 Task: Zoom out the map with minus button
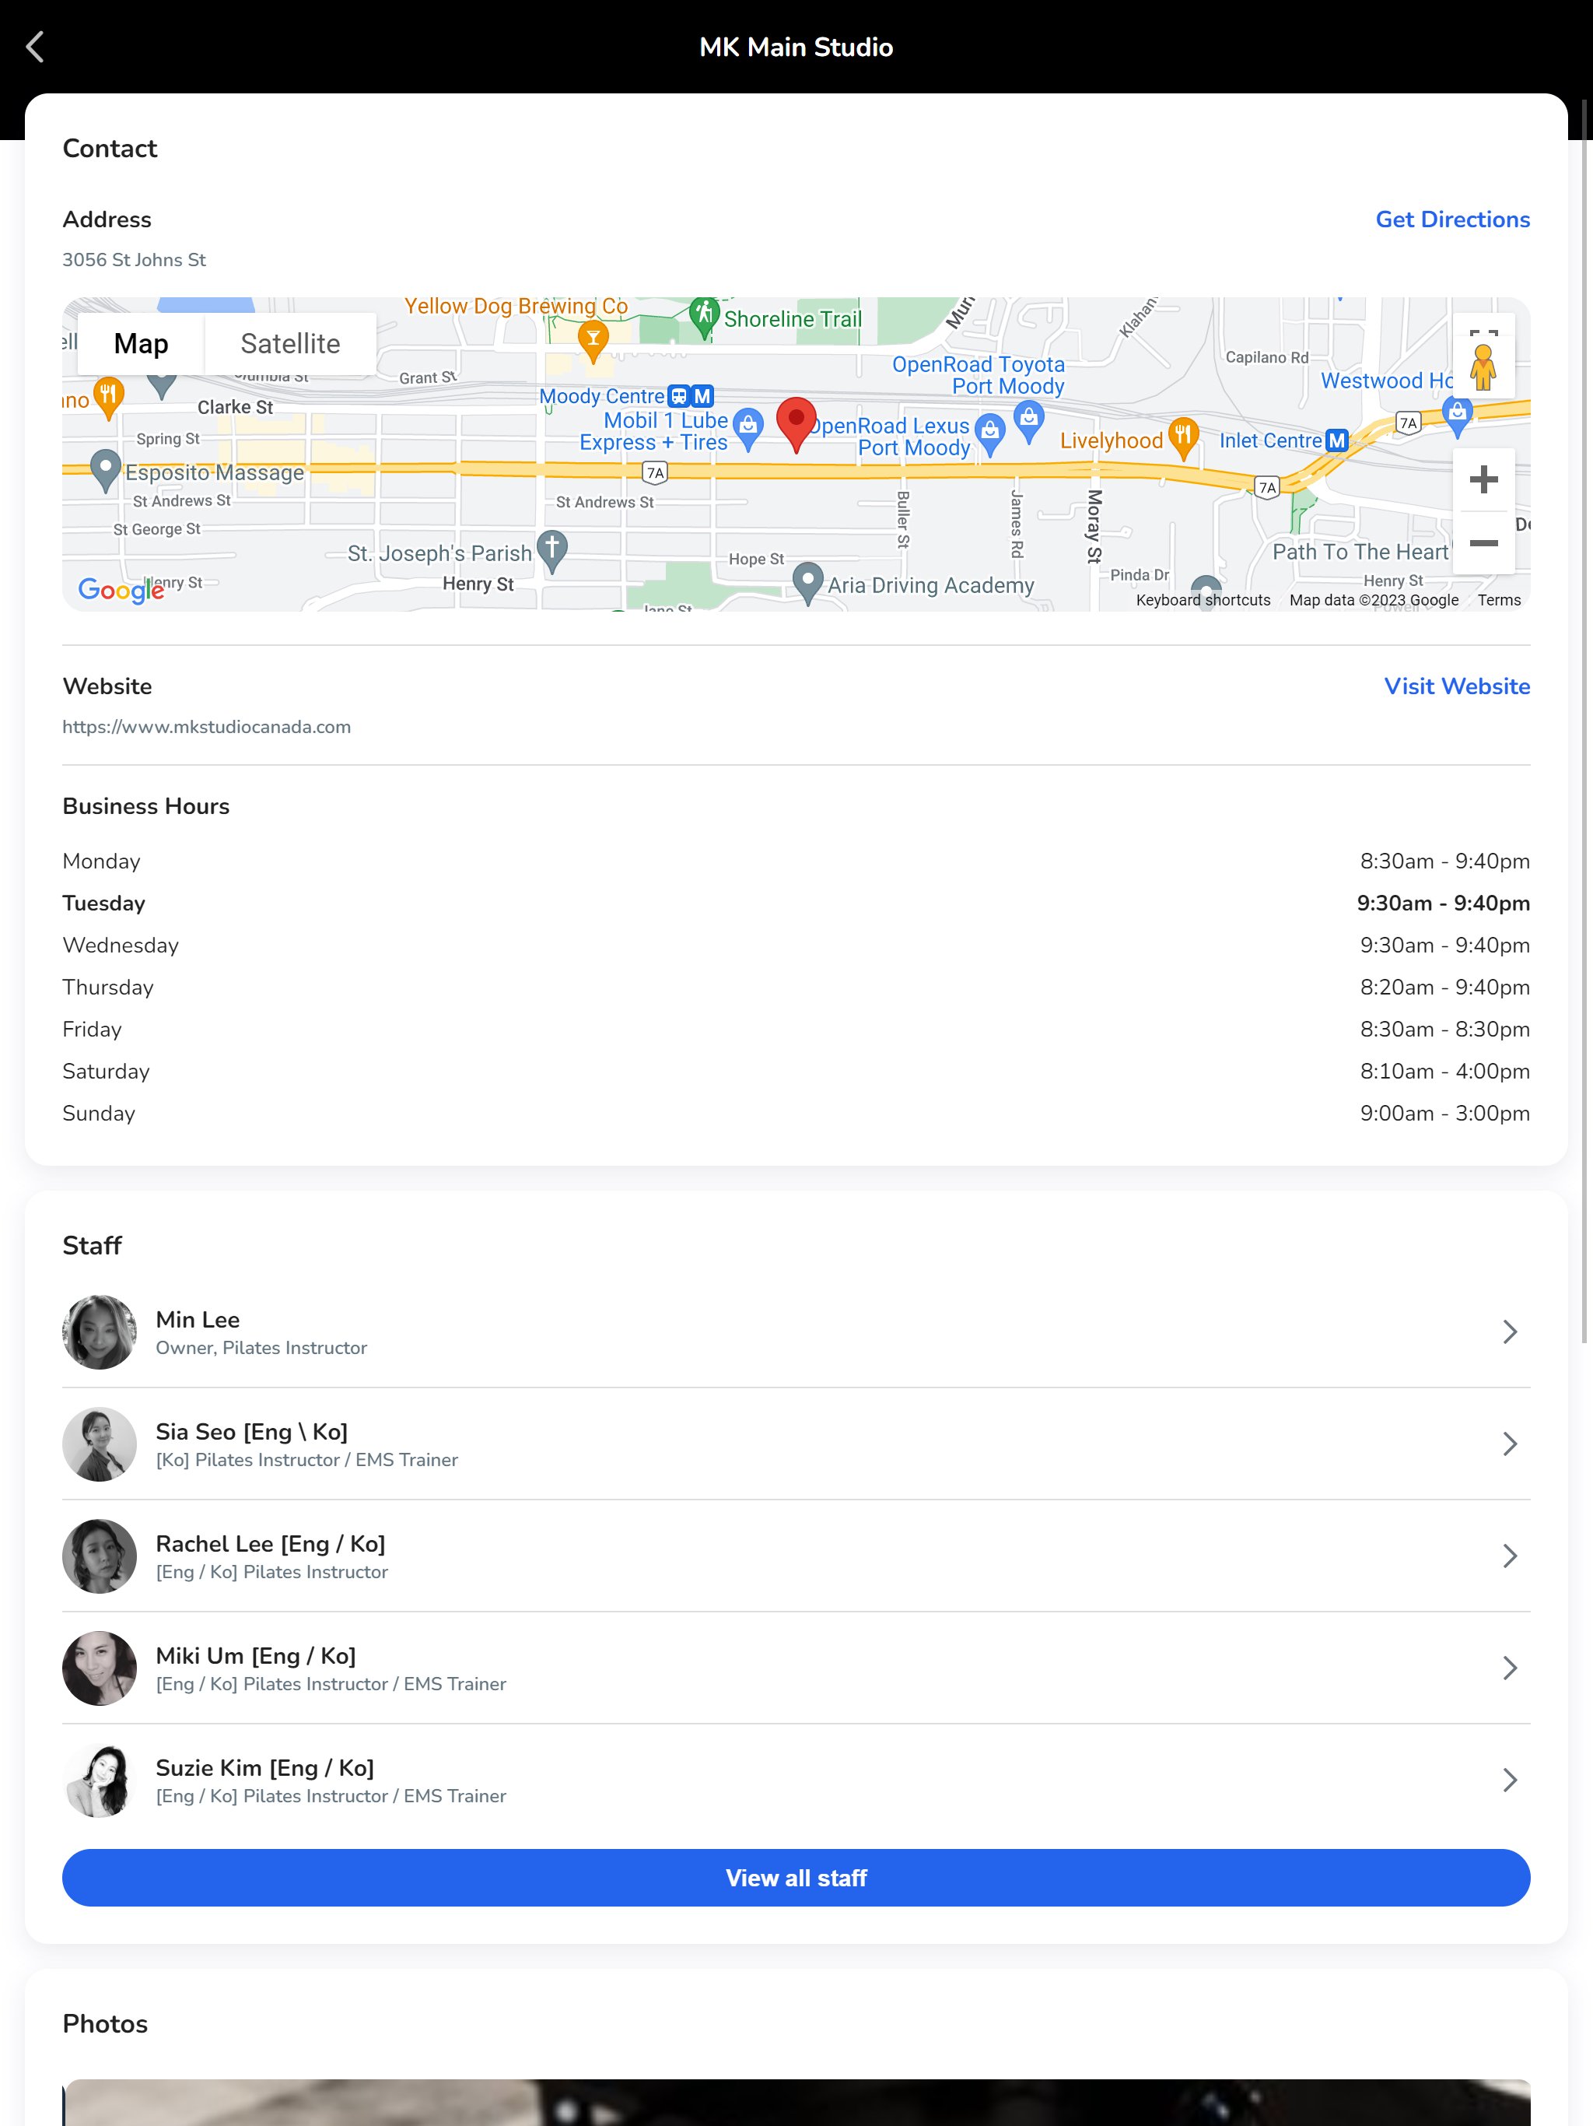coord(1483,543)
